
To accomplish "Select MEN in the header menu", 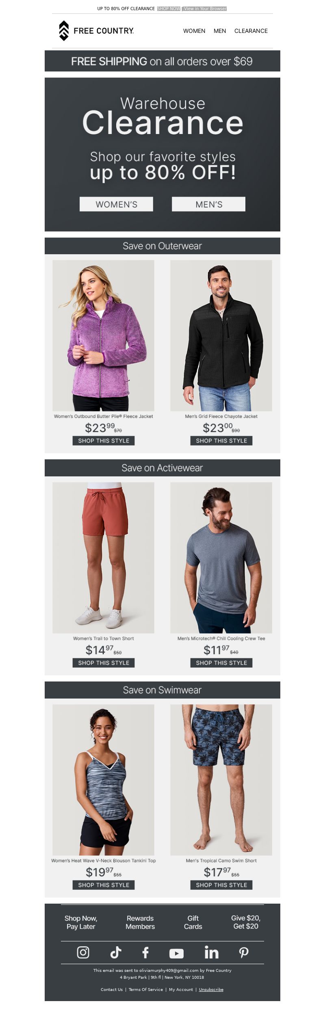I will click(x=220, y=31).
